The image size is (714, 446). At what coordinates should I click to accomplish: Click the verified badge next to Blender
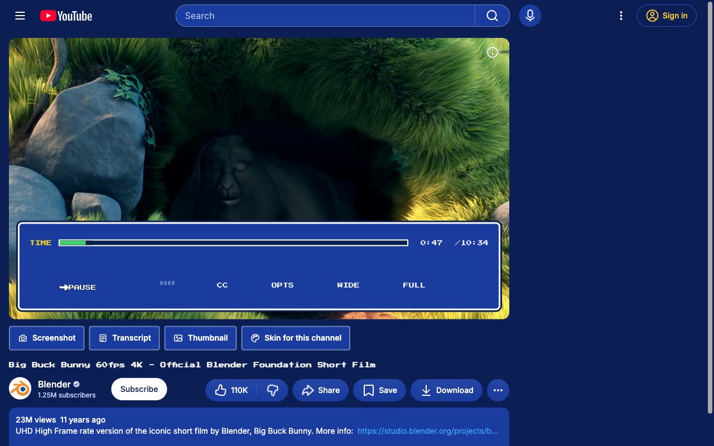click(x=76, y=384)
